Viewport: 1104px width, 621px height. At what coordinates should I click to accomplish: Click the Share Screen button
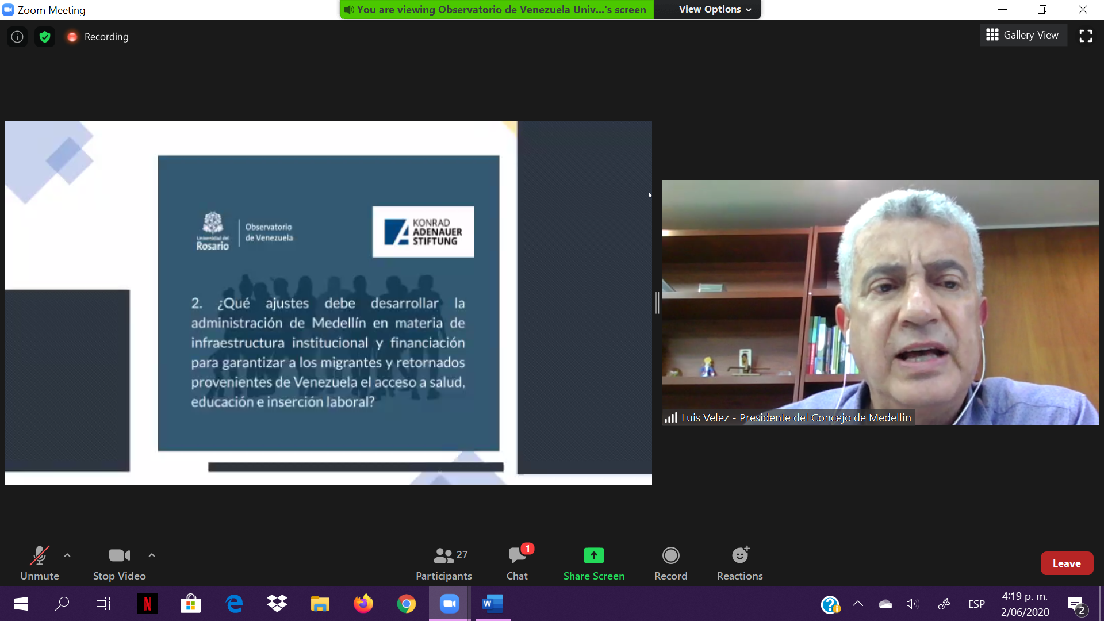tap(593, 563)
